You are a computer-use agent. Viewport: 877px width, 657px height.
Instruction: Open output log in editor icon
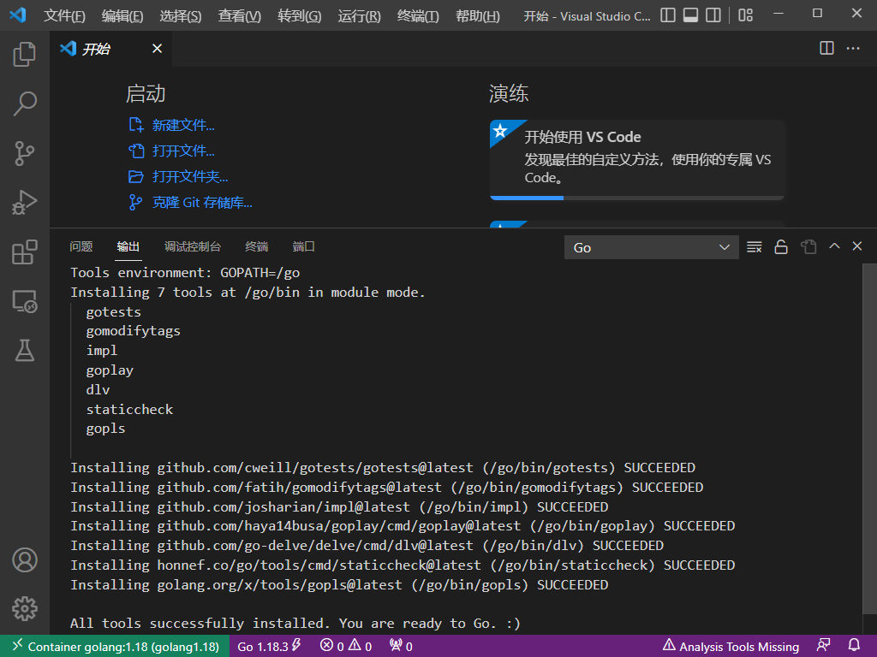tap(808, 247)
